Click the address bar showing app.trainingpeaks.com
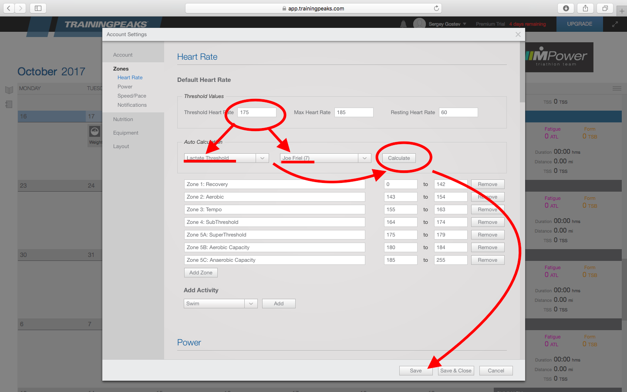This screenshot has height=392, width=627. tap(313, 8)
